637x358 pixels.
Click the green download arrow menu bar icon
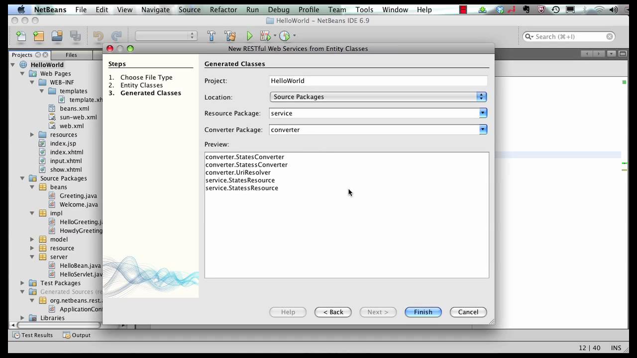tap(482, 9)
